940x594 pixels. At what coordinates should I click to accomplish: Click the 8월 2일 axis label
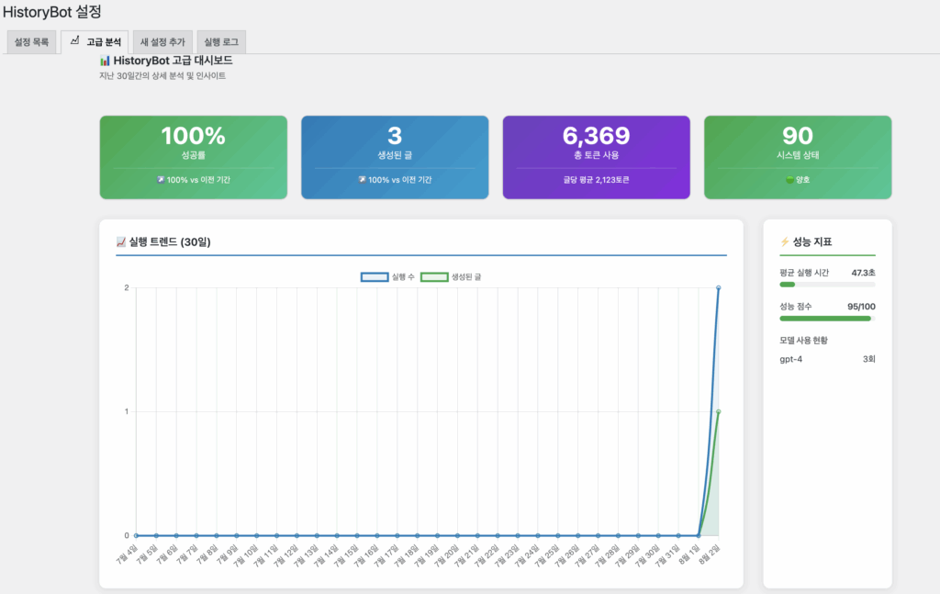(711, 554)
